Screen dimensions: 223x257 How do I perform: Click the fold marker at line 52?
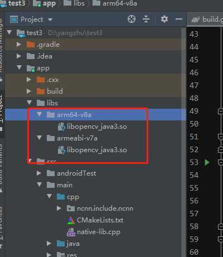coord(221,149)
